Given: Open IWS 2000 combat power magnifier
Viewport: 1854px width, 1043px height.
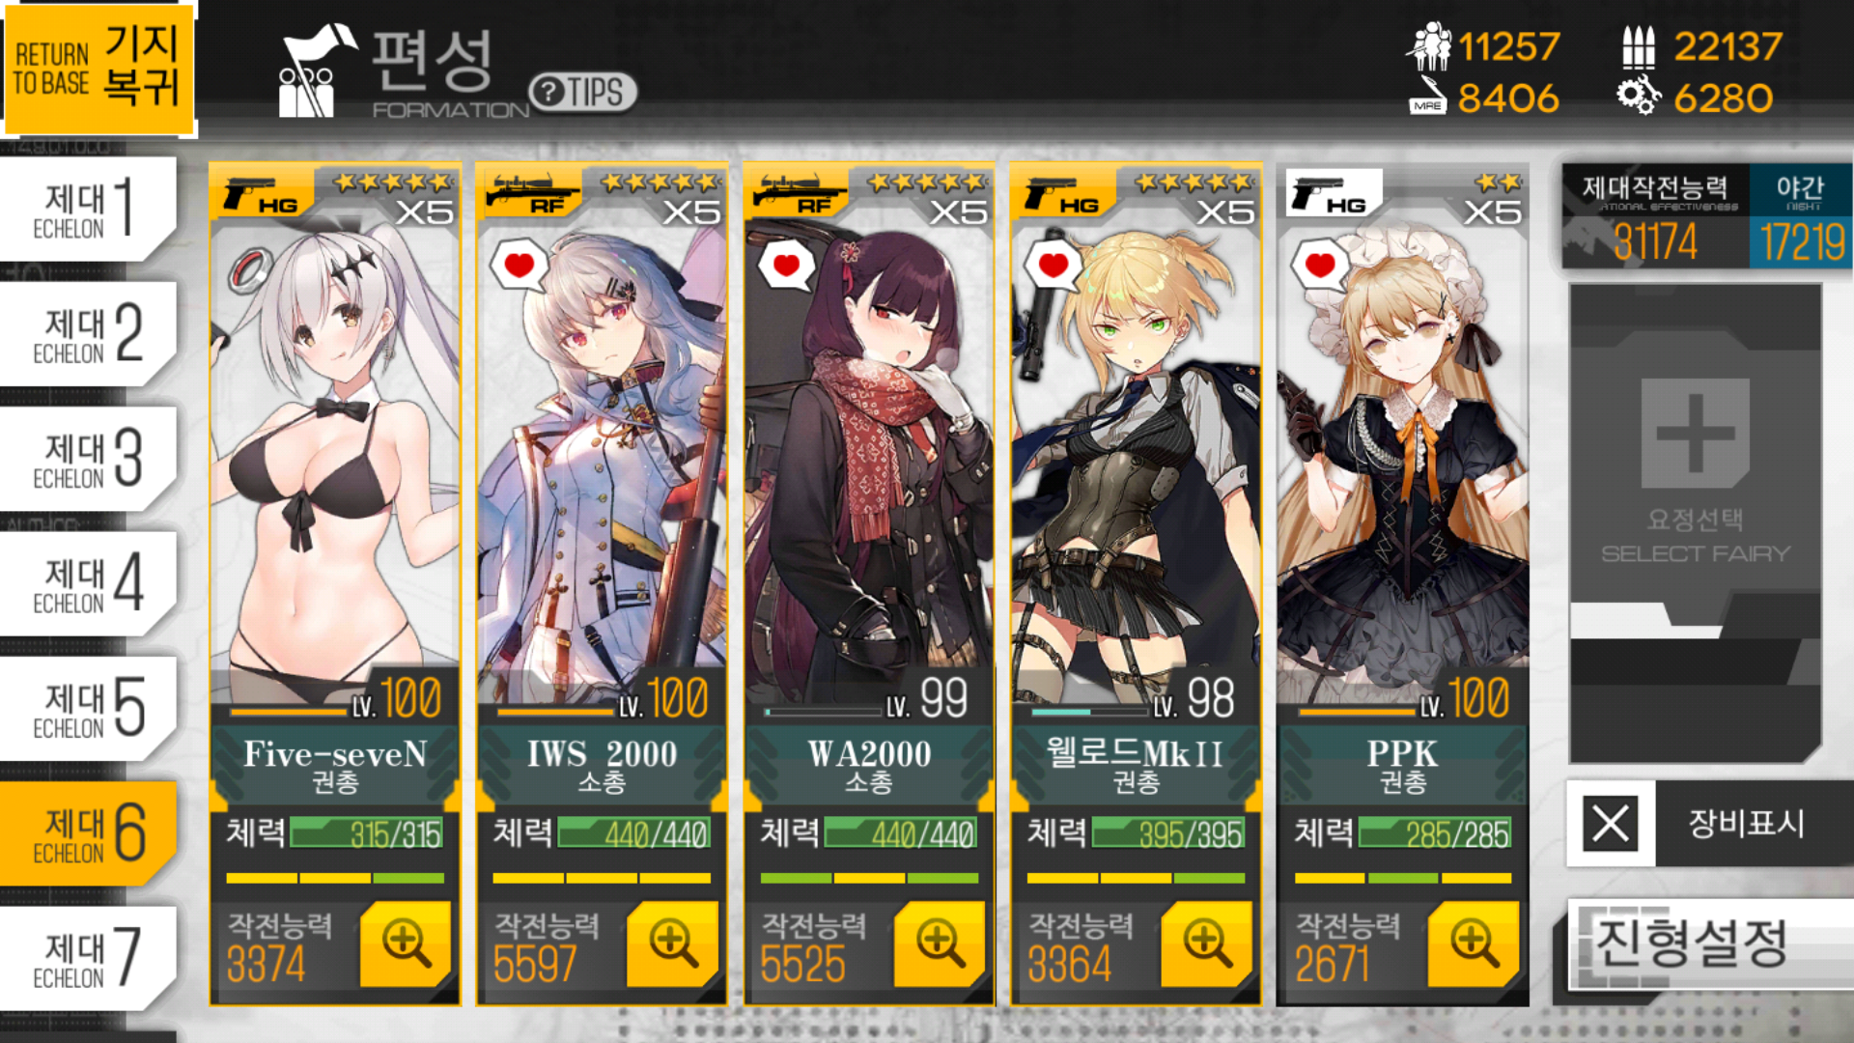Looking at the screenshot, I should coord(672,944).
